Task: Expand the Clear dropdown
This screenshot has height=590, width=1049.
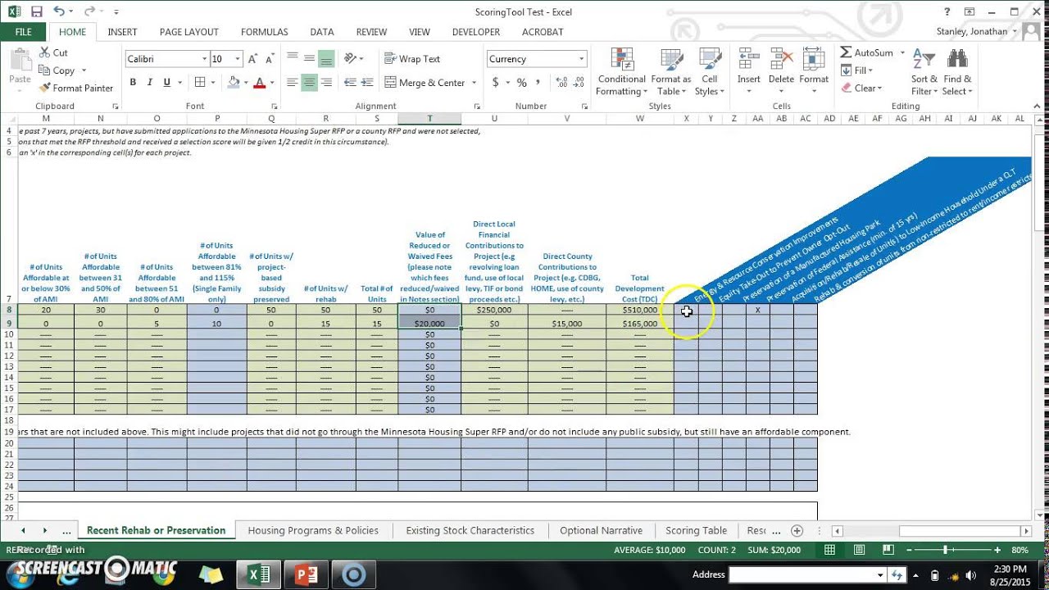Action: point(879,88)
